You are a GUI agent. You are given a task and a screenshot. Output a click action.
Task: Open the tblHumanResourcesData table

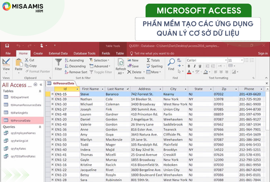click(x=26, y=105)
